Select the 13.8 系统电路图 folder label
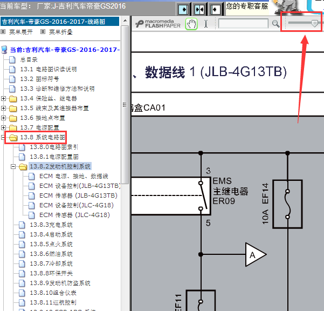The height and width of the screenshot is (311, 324). click(43, 137)
